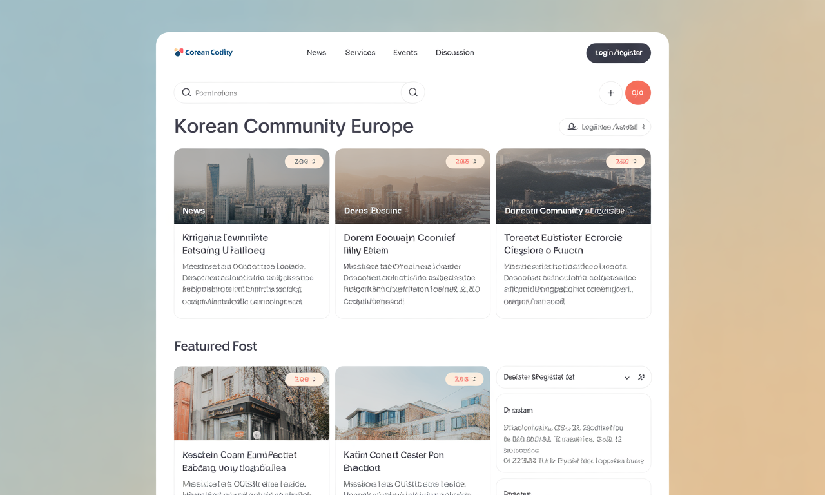Click the badge on hillside community image
This screenshot has width=825, height=495.
pos(625,162)
